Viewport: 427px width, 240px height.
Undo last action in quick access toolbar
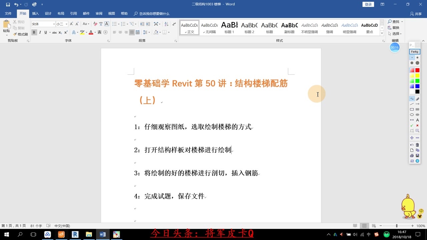pos(16,4)
